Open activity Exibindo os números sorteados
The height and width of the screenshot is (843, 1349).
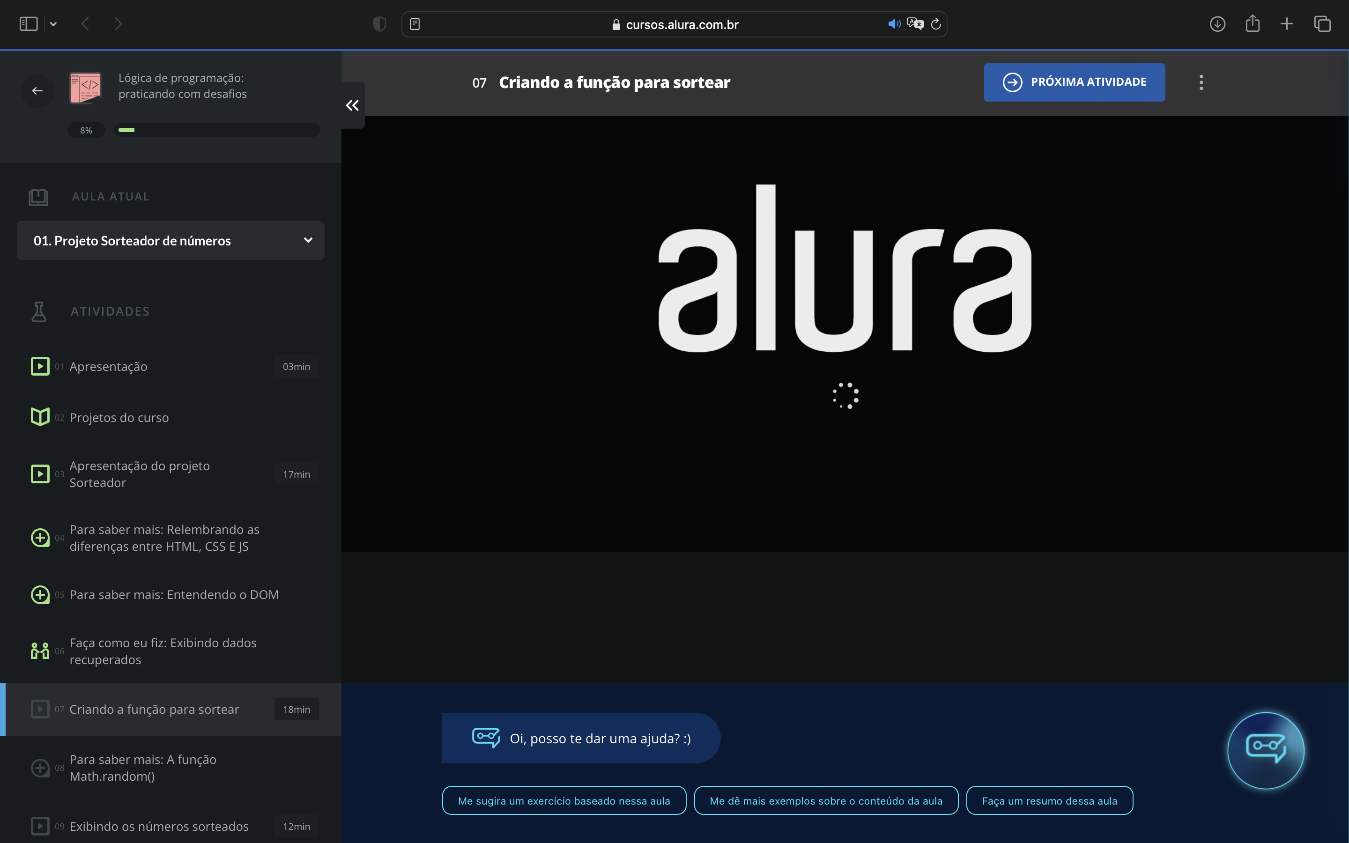(170, 826)
